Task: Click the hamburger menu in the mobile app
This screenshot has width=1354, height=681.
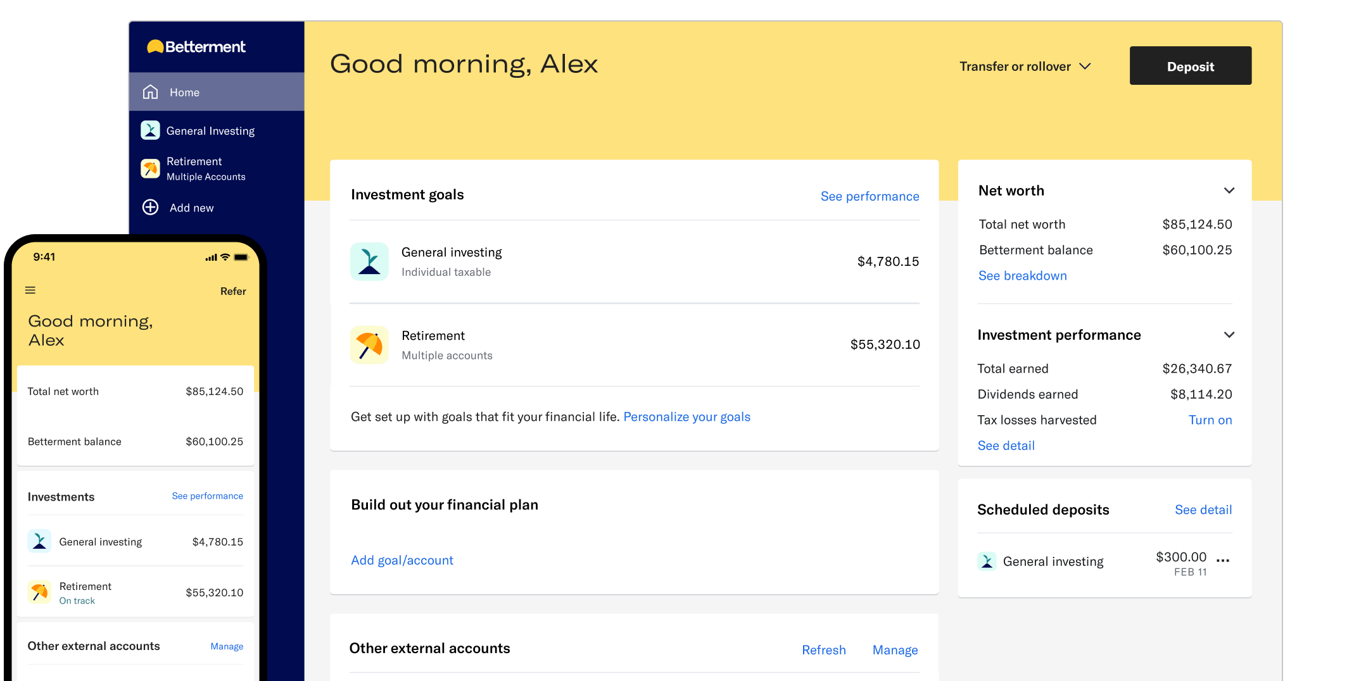Action: [30, 290]
